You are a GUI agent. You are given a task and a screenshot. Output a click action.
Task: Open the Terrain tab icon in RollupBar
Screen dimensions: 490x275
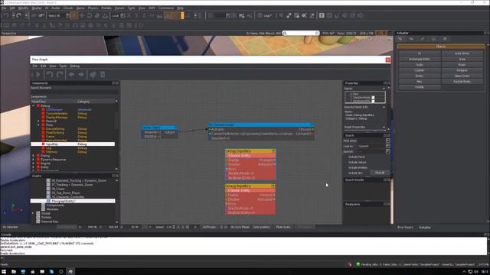coord(411,39)
